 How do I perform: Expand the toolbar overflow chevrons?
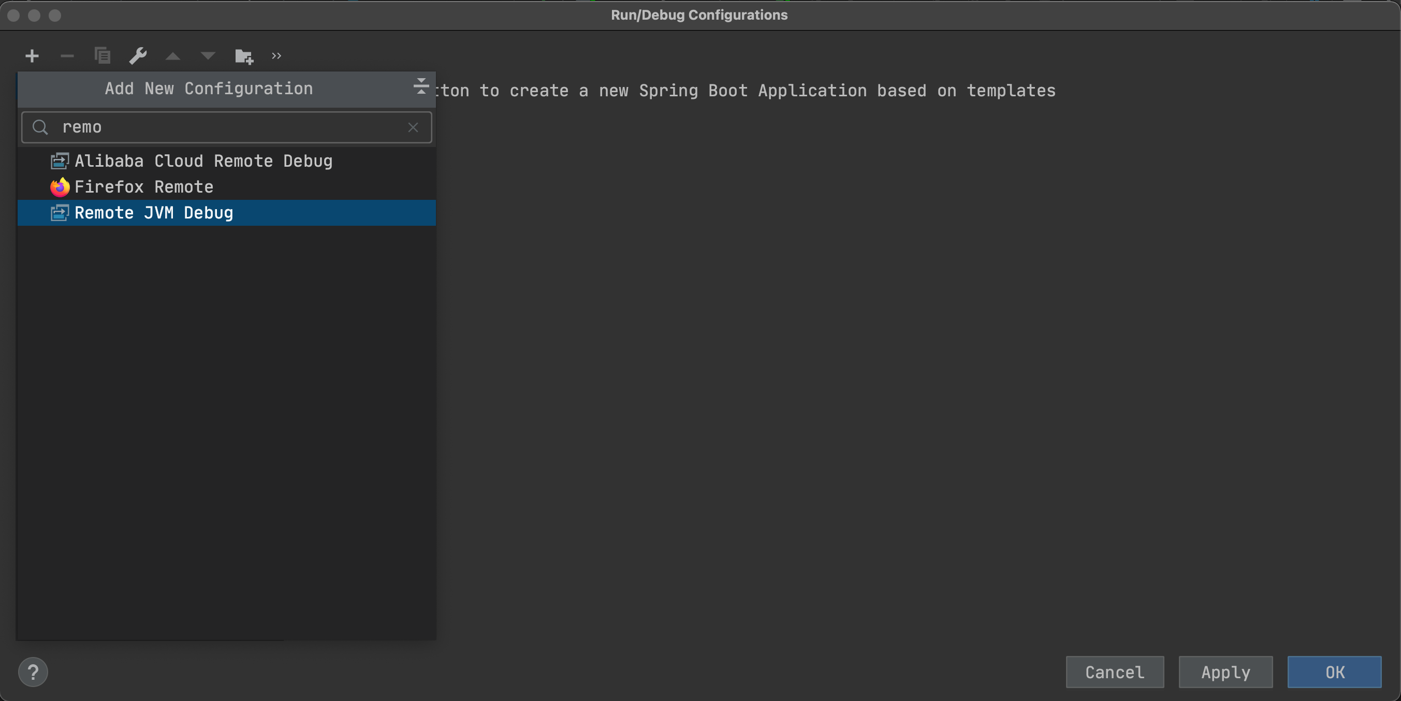click(x=276, y=56)
